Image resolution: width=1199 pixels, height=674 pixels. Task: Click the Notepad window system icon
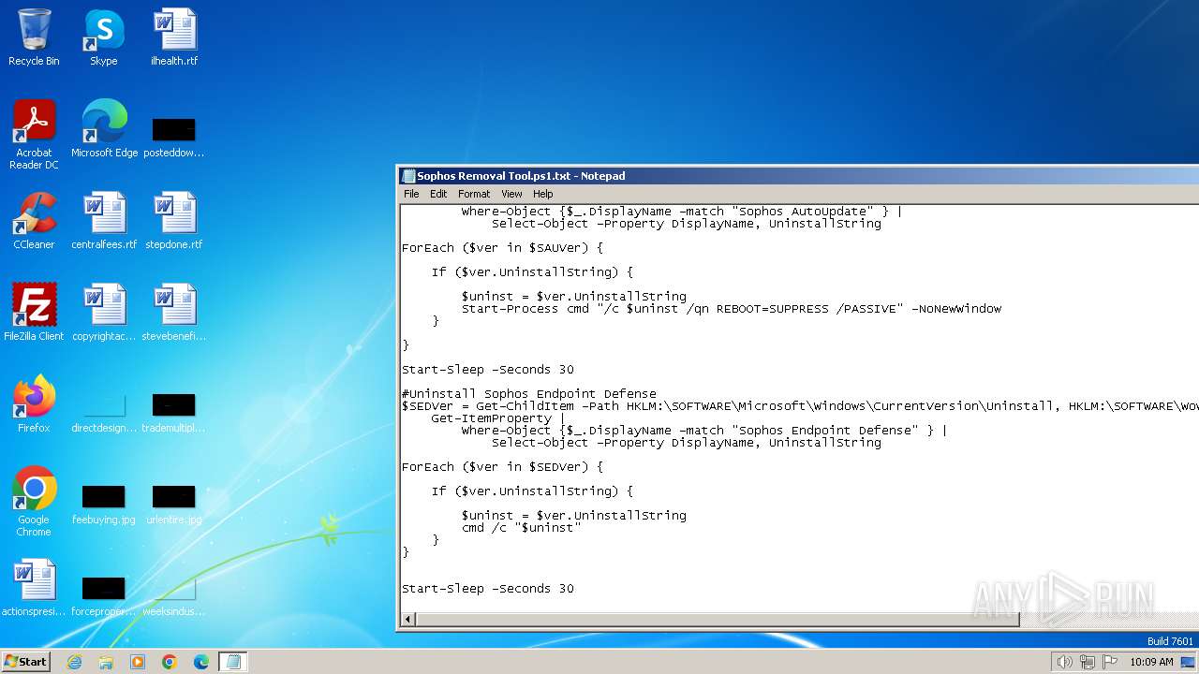[x=408, y=176]
